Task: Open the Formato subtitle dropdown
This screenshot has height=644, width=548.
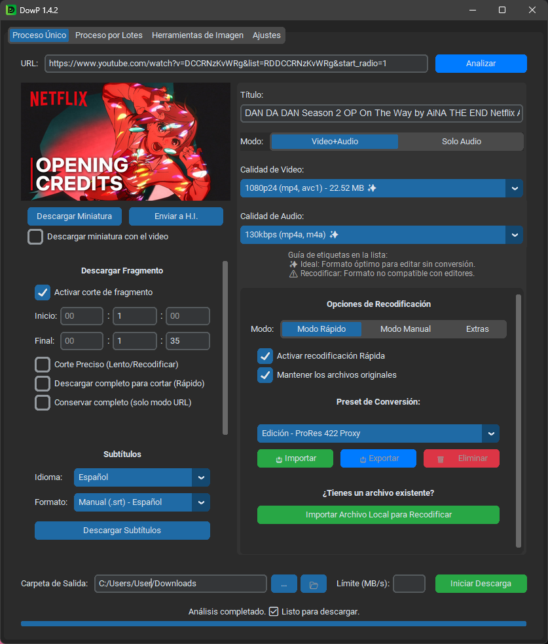Action: click(142, 502)
